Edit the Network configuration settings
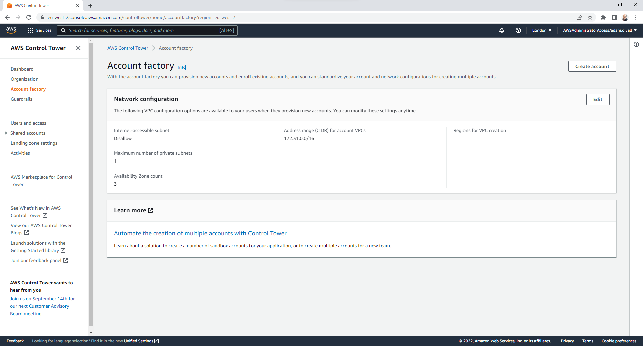This screenshot has height=346, width=643. tap(598, 99)
